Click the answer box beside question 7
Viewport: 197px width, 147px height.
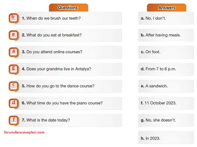[x=13, y=120]
